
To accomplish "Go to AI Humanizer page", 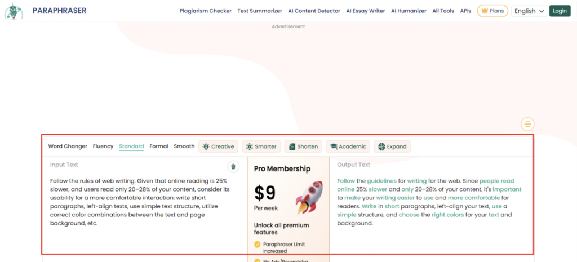I will click(x=409, y=11).
